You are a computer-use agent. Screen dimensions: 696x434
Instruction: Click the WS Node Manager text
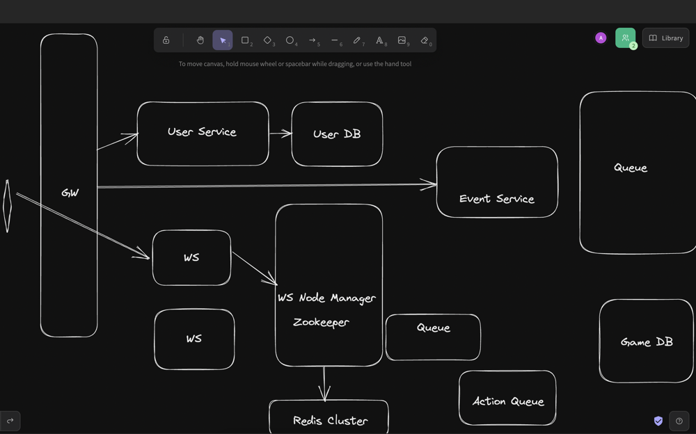(326, 298)
